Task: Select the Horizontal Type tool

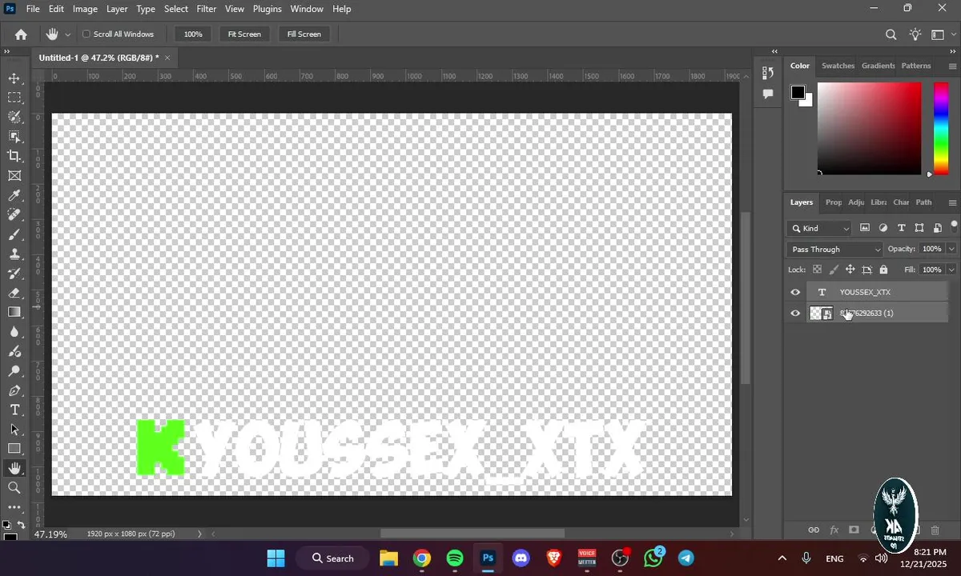Action: click(14, 410)
